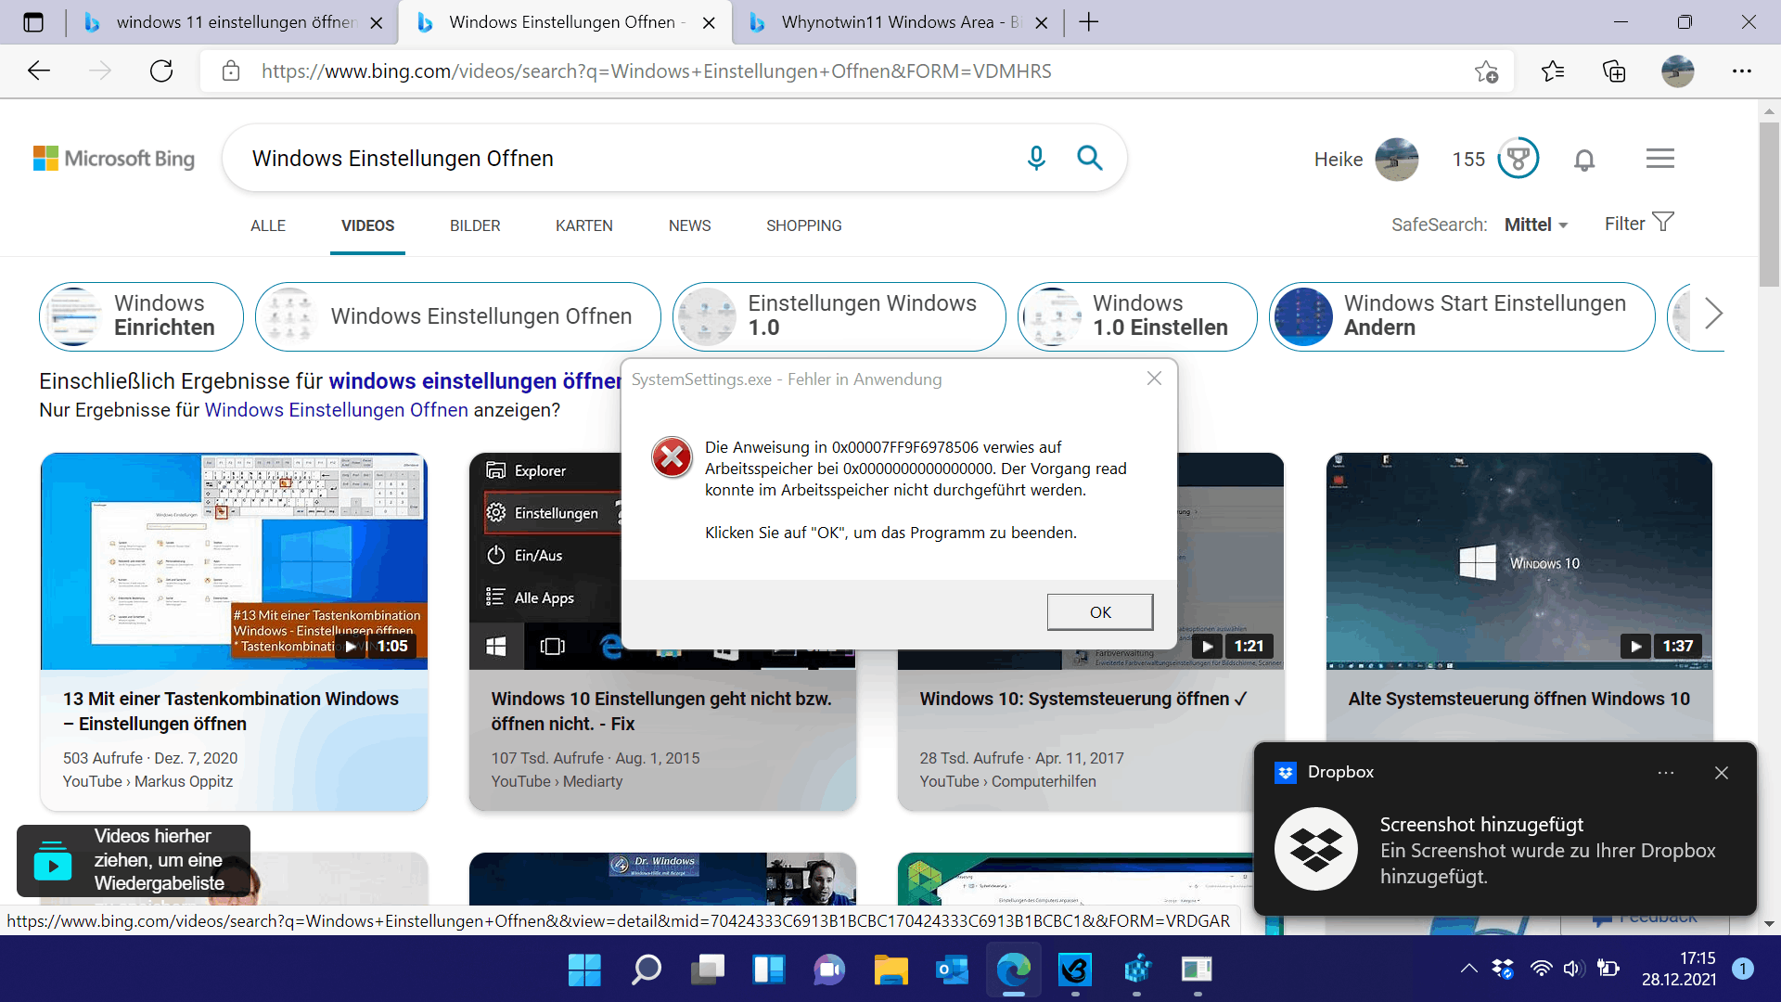1781x1002 pixels.
Task: Open File Explorer from taskbar
Action: pos(890,970)
